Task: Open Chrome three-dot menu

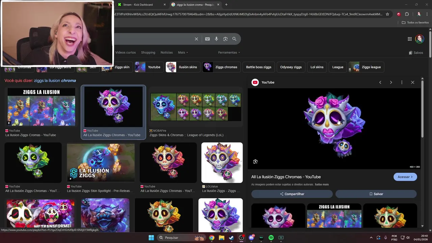Action: 427,14
